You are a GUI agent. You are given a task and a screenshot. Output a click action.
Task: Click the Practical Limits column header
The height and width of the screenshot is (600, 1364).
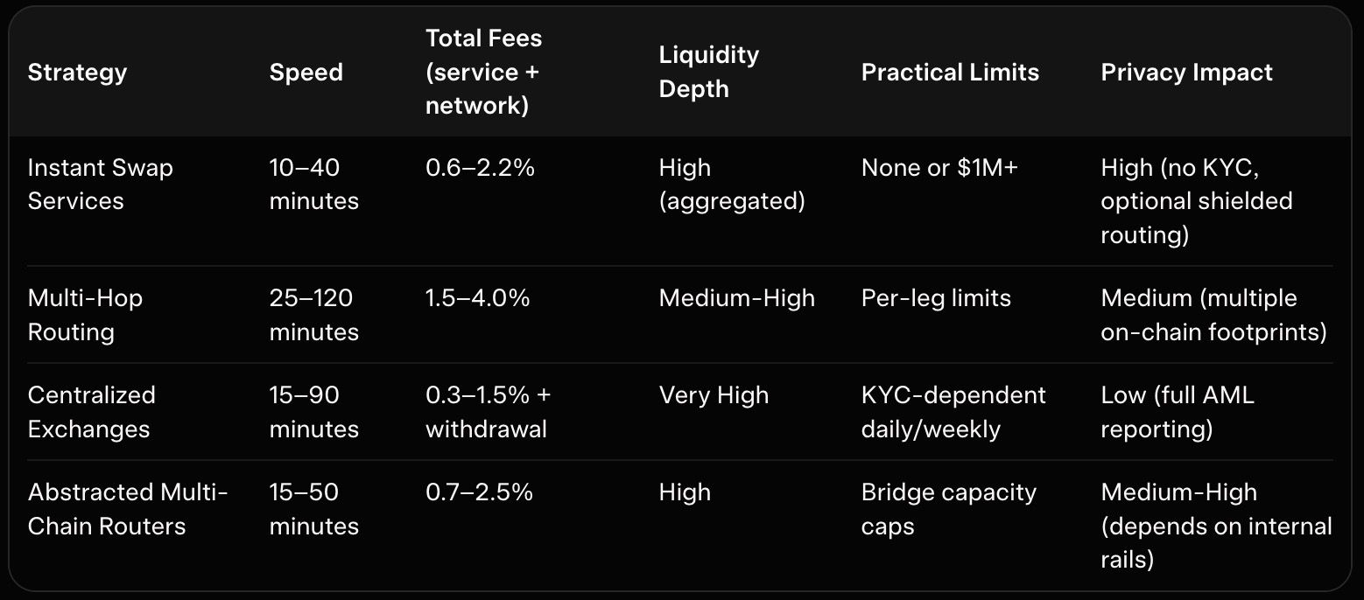pyautogui.click(x=950, y=72)
